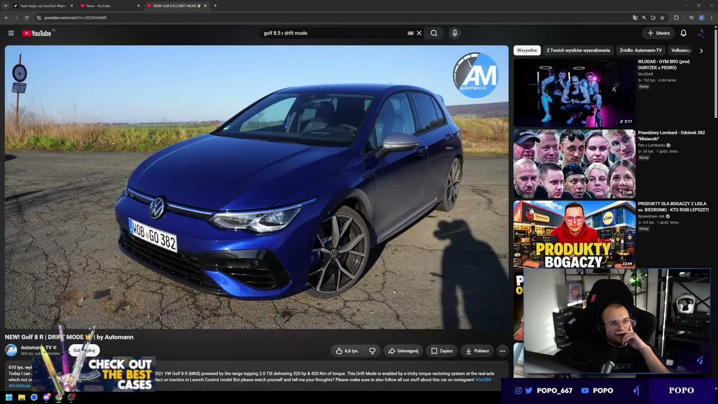Viewport: 718px width, 404px height.
Task: Dislike the video with thumbs-down button
Action: (x=372, y=351)
